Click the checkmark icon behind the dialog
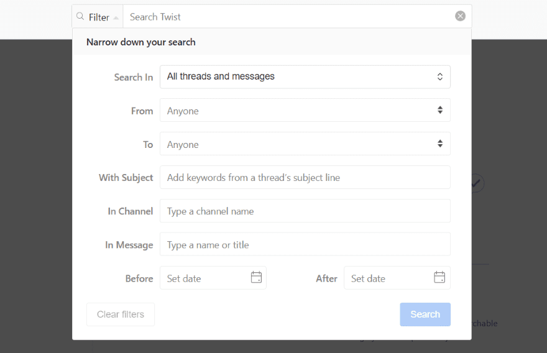547x353 pixels. click(x=477, y=183)
